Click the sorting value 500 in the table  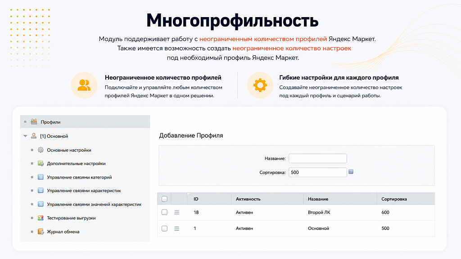(x=385, y=228)
